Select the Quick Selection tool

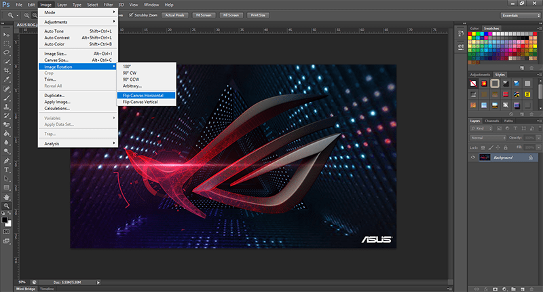tap(7, 62)
